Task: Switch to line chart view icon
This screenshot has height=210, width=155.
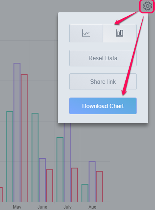Action: (86, 33)
